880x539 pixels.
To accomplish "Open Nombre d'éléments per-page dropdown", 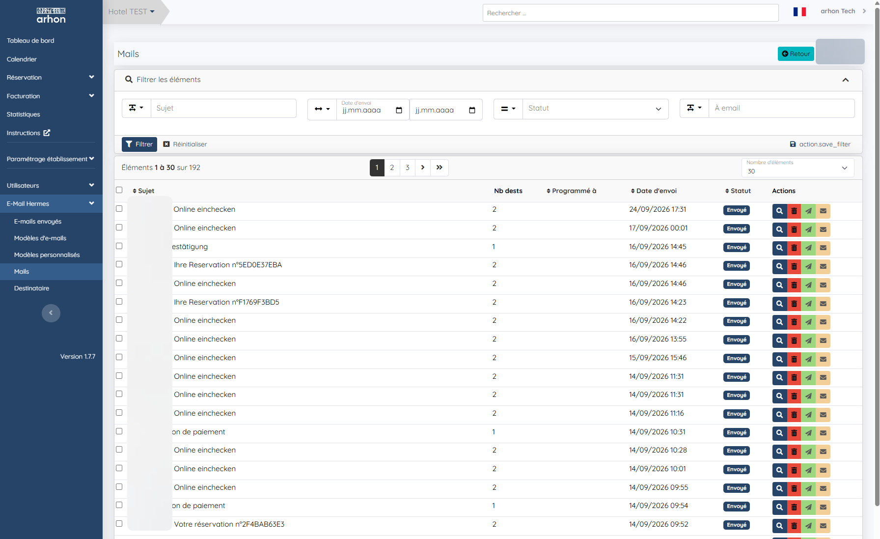I will [797, 168].
